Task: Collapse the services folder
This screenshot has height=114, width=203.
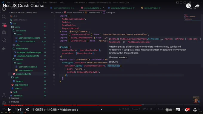Action: pyautogui.click(x=19, y=60)
